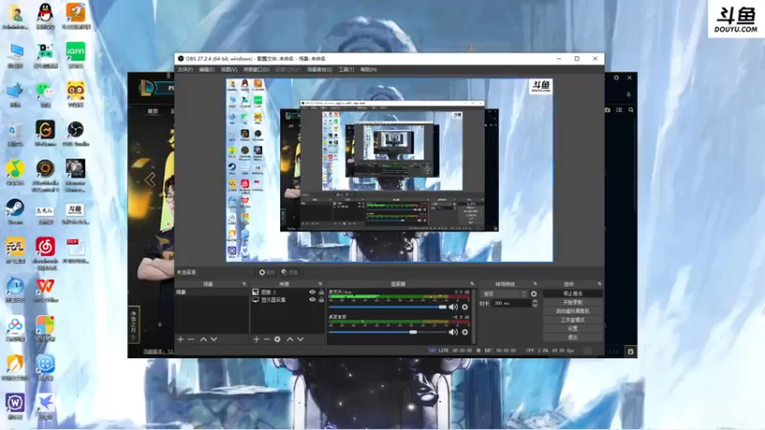Open source properties gear in the sources panel
This screenshot has height=430, width=765.
pos(277,339)
